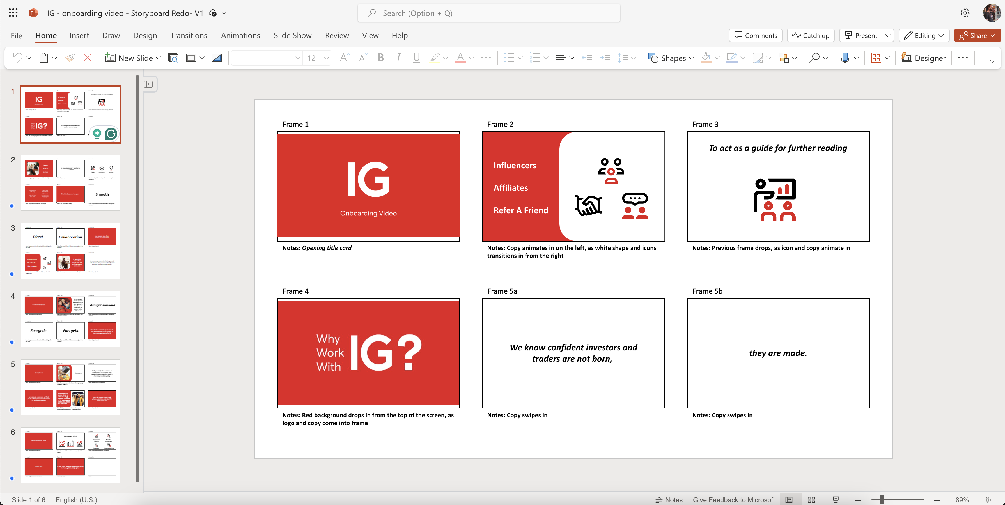Expand the New Slide dropdown arrow
This screenshot has width=1005, height=505.
[x=159, y=58]
